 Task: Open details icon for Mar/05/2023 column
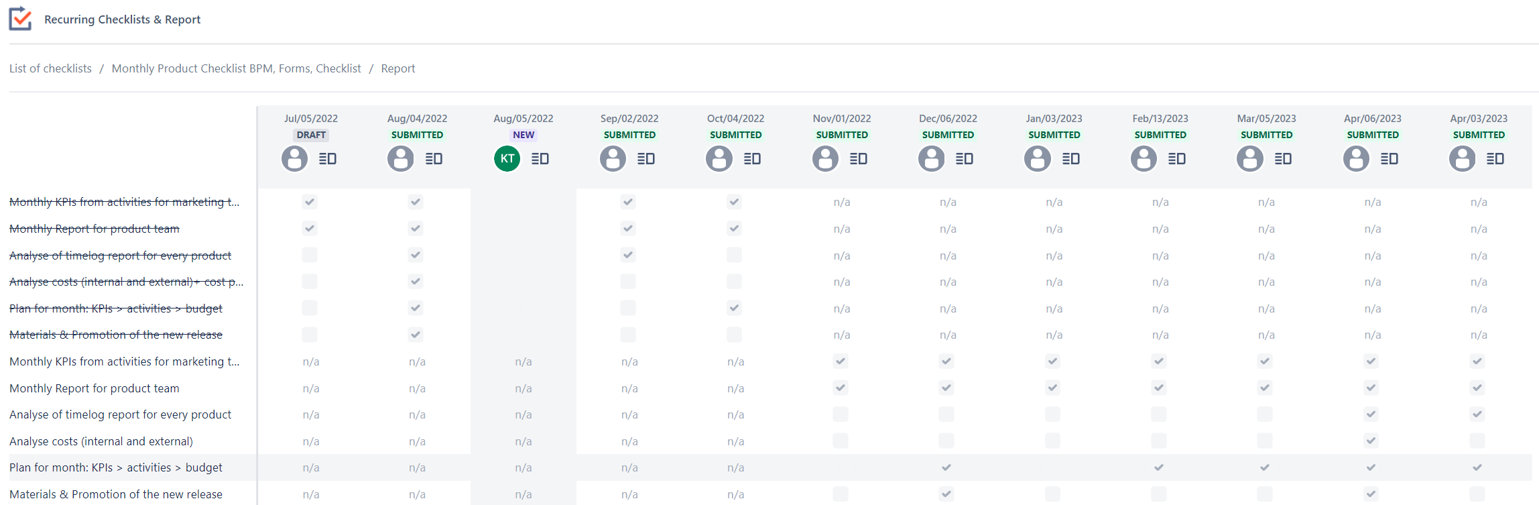click(x=1283, y=159)
